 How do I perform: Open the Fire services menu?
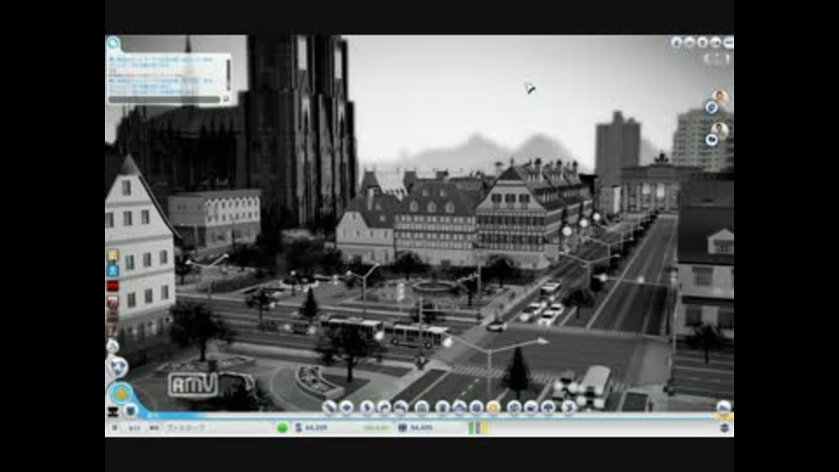coord(459,408)
